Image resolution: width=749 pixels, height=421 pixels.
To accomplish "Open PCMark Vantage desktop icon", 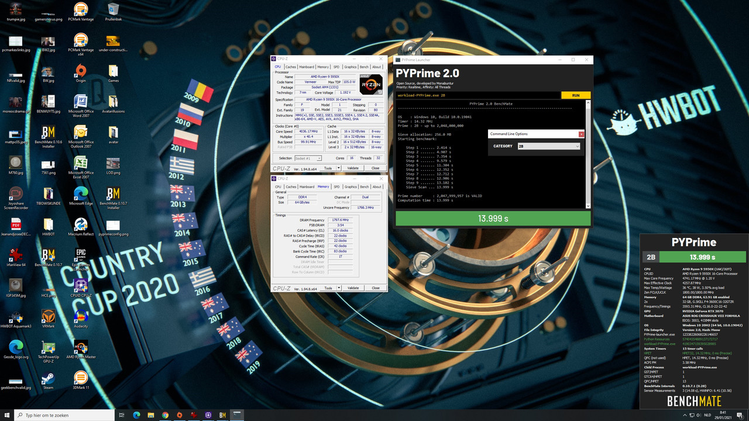I will click(x=81, y=12).
